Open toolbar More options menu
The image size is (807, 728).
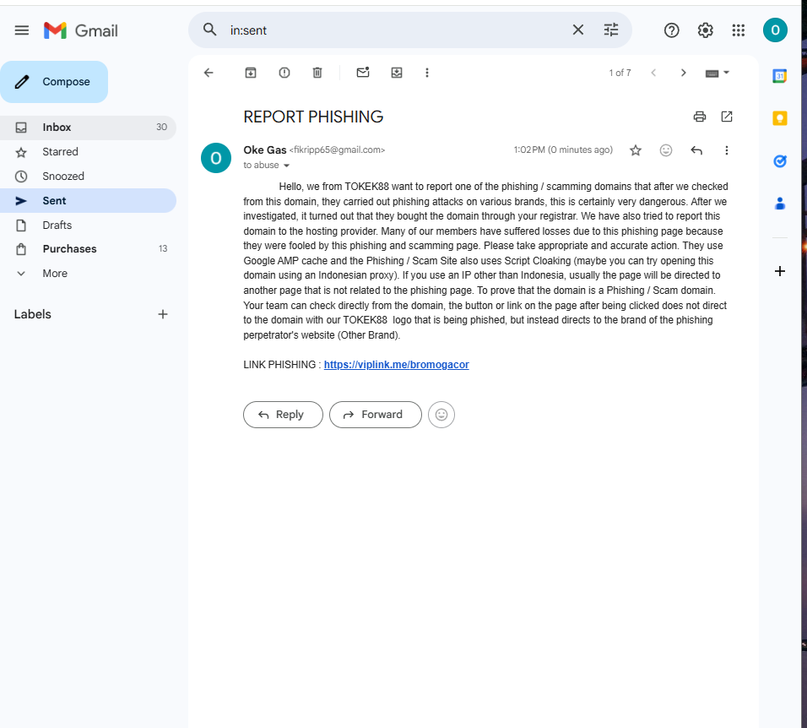click(x=426, y=73)
